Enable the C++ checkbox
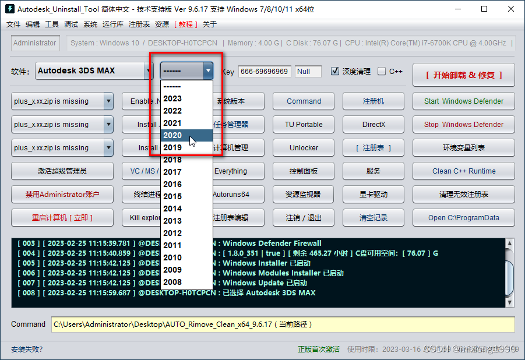 pyautogui.click(x=381, y=71)
